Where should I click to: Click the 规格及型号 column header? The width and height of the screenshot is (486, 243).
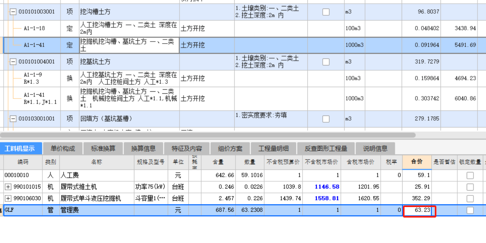pos(151,162)
